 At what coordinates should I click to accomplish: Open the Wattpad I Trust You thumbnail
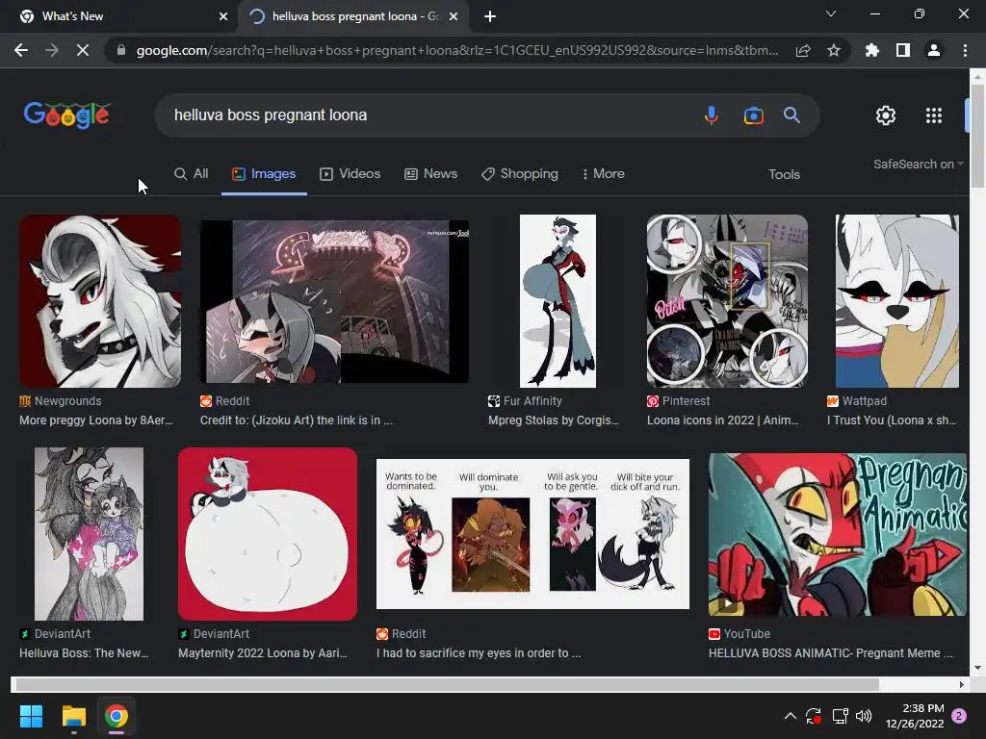(897, 301)
